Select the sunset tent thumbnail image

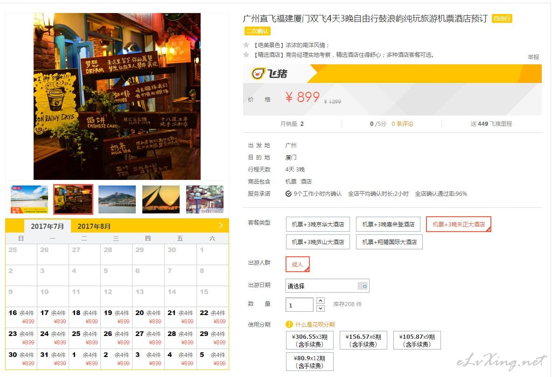tap(161, 199)
